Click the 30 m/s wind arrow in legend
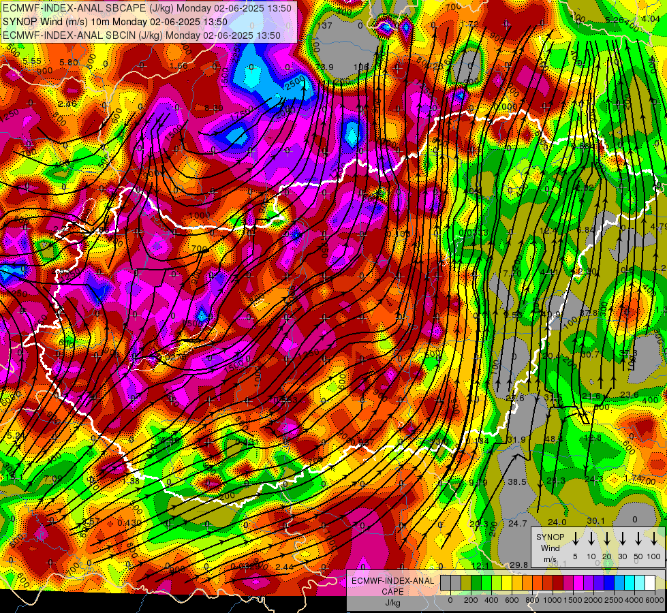 pyautogui.click(x=622, y=539)
